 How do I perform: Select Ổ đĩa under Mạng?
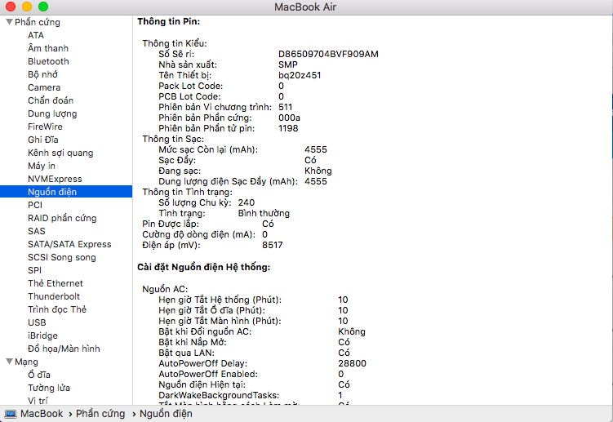[x=39, y=375]
